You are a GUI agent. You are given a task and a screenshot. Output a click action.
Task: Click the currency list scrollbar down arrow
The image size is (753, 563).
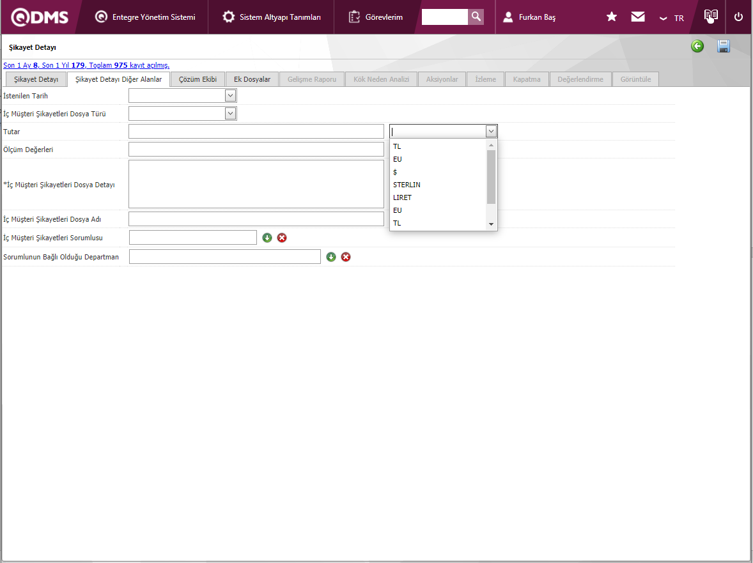491,224
